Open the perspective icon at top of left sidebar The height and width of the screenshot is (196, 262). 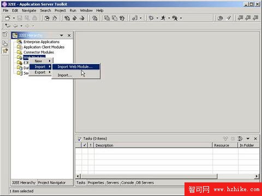pos(5,34)
